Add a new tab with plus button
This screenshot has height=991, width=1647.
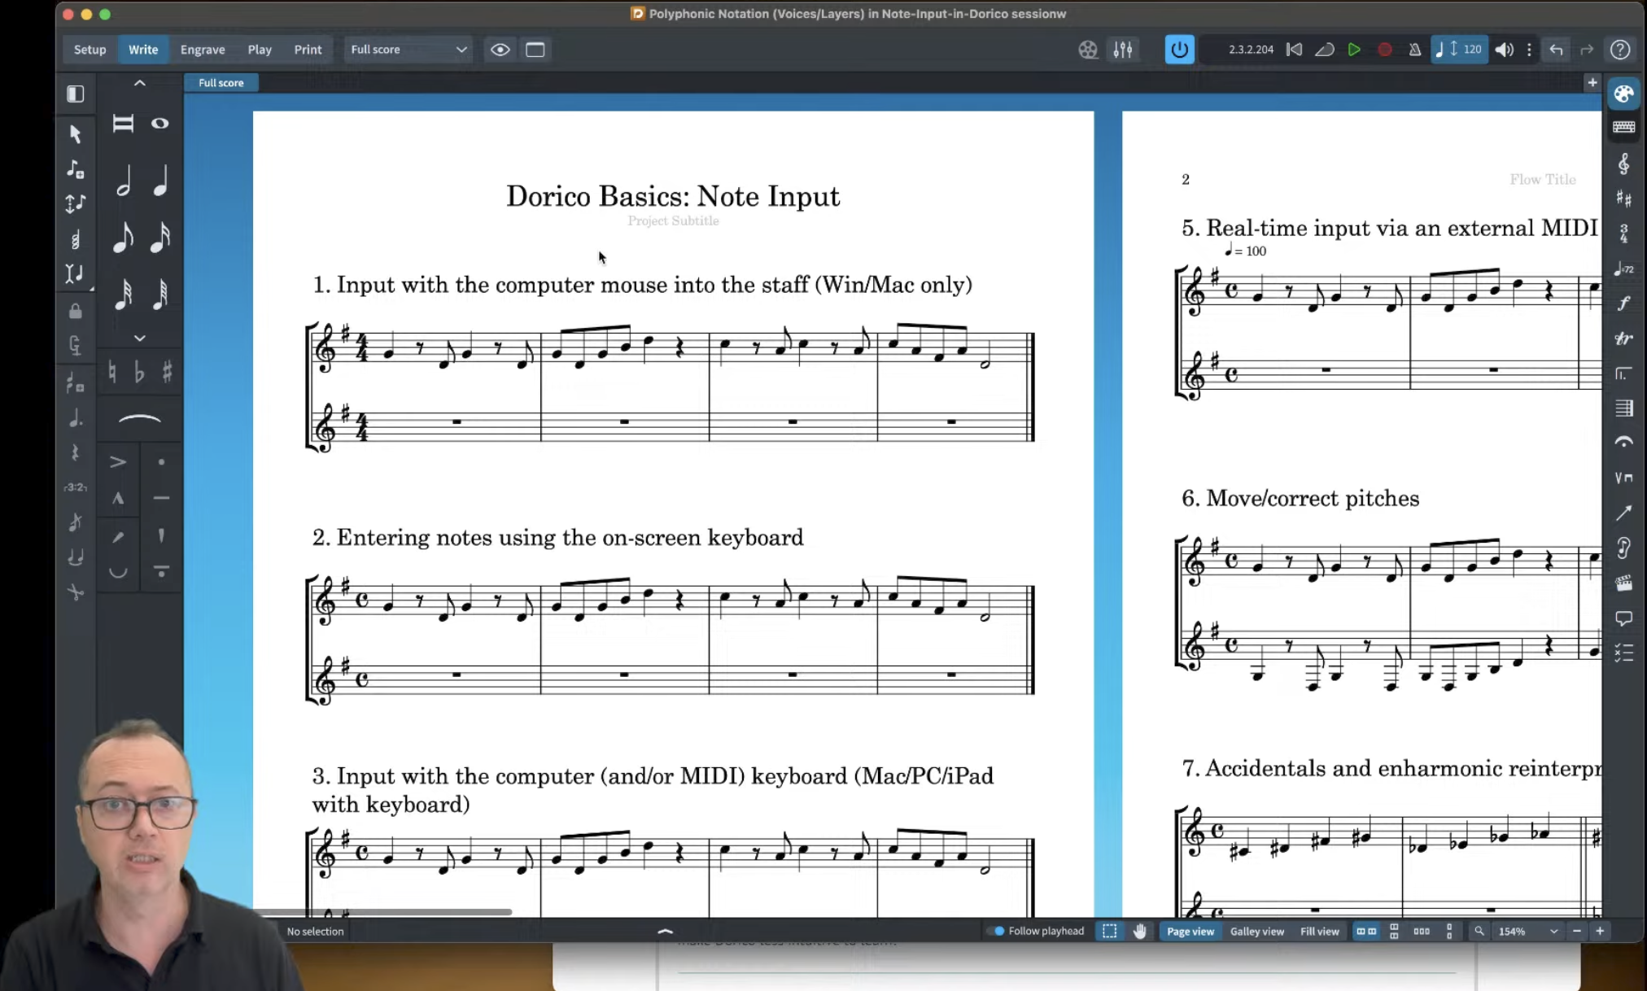click(x=1592, y=83)
